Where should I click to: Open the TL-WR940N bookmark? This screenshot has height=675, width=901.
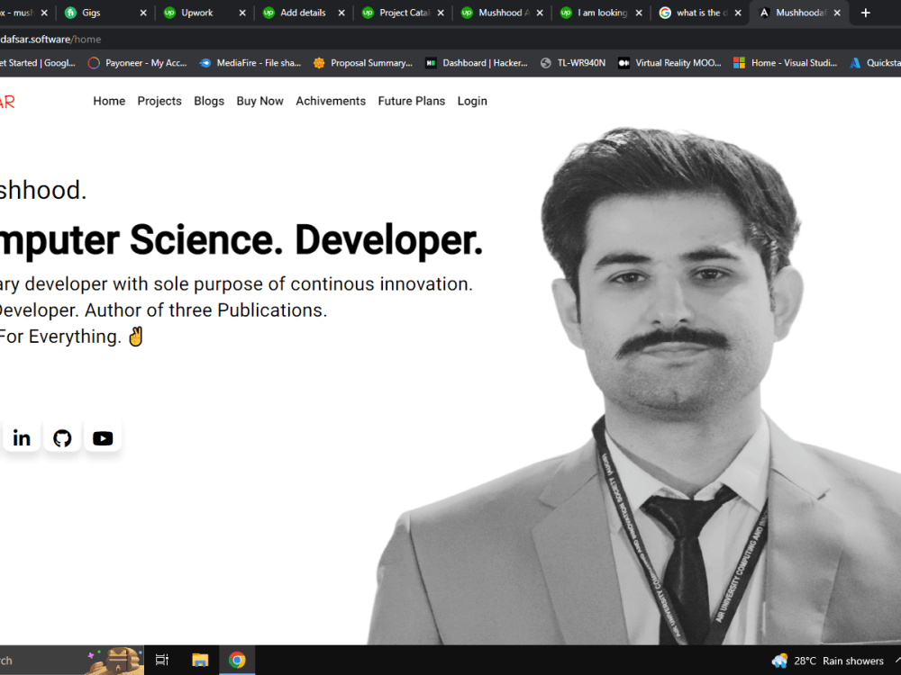point(573,63)
